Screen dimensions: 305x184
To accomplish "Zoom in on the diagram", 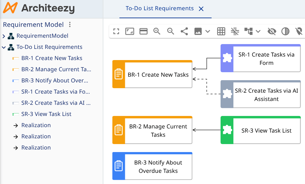I will point(157,31).
